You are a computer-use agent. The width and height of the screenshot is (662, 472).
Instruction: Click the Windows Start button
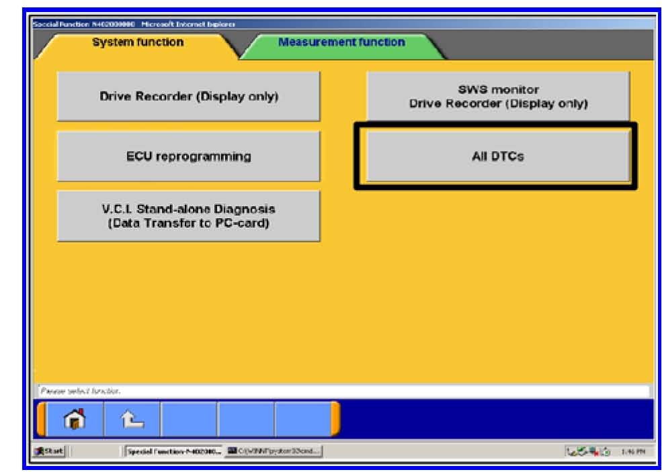point(42,450)
